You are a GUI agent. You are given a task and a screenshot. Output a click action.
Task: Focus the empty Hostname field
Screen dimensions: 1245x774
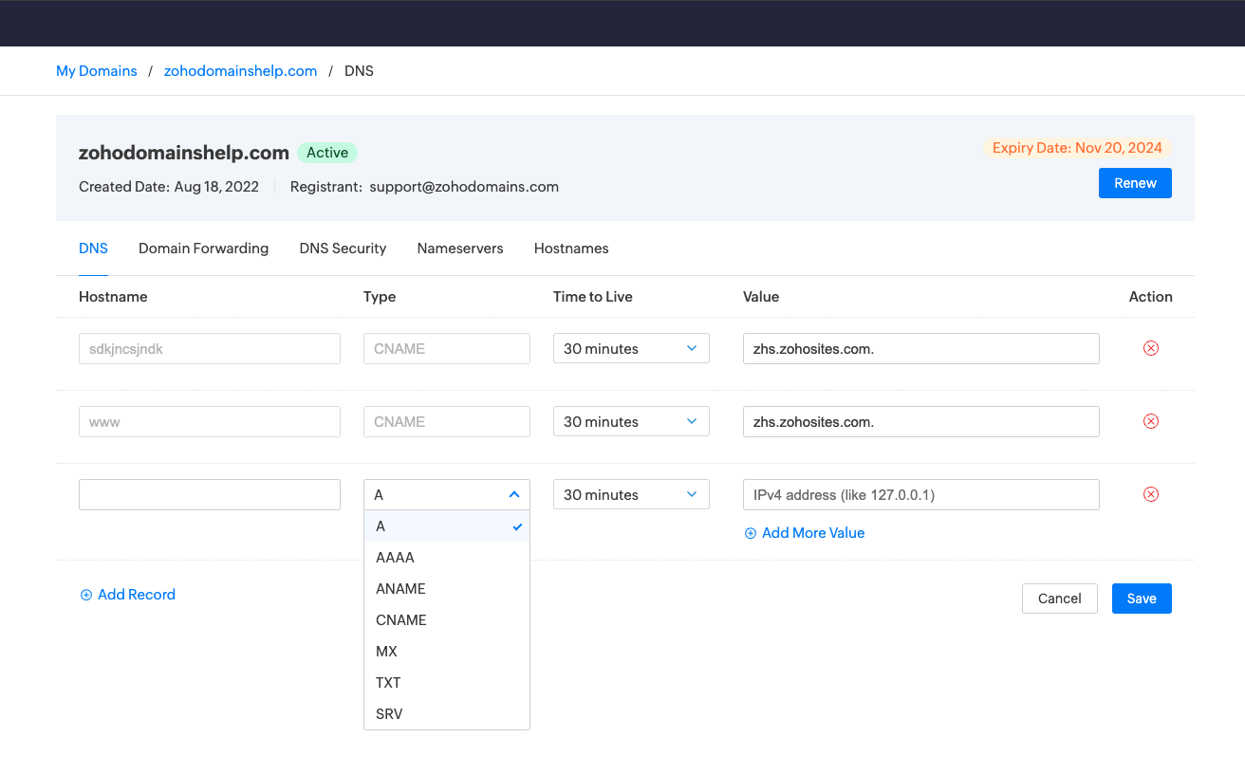(210, 494)
